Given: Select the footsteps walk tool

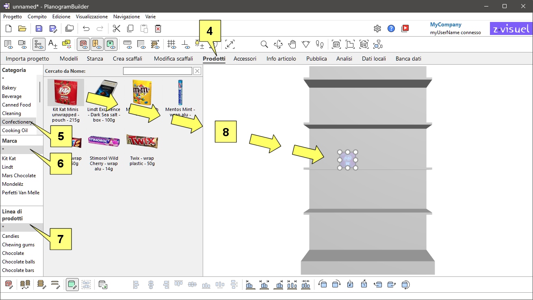Looking at the screenshot, I should (320, 44).
